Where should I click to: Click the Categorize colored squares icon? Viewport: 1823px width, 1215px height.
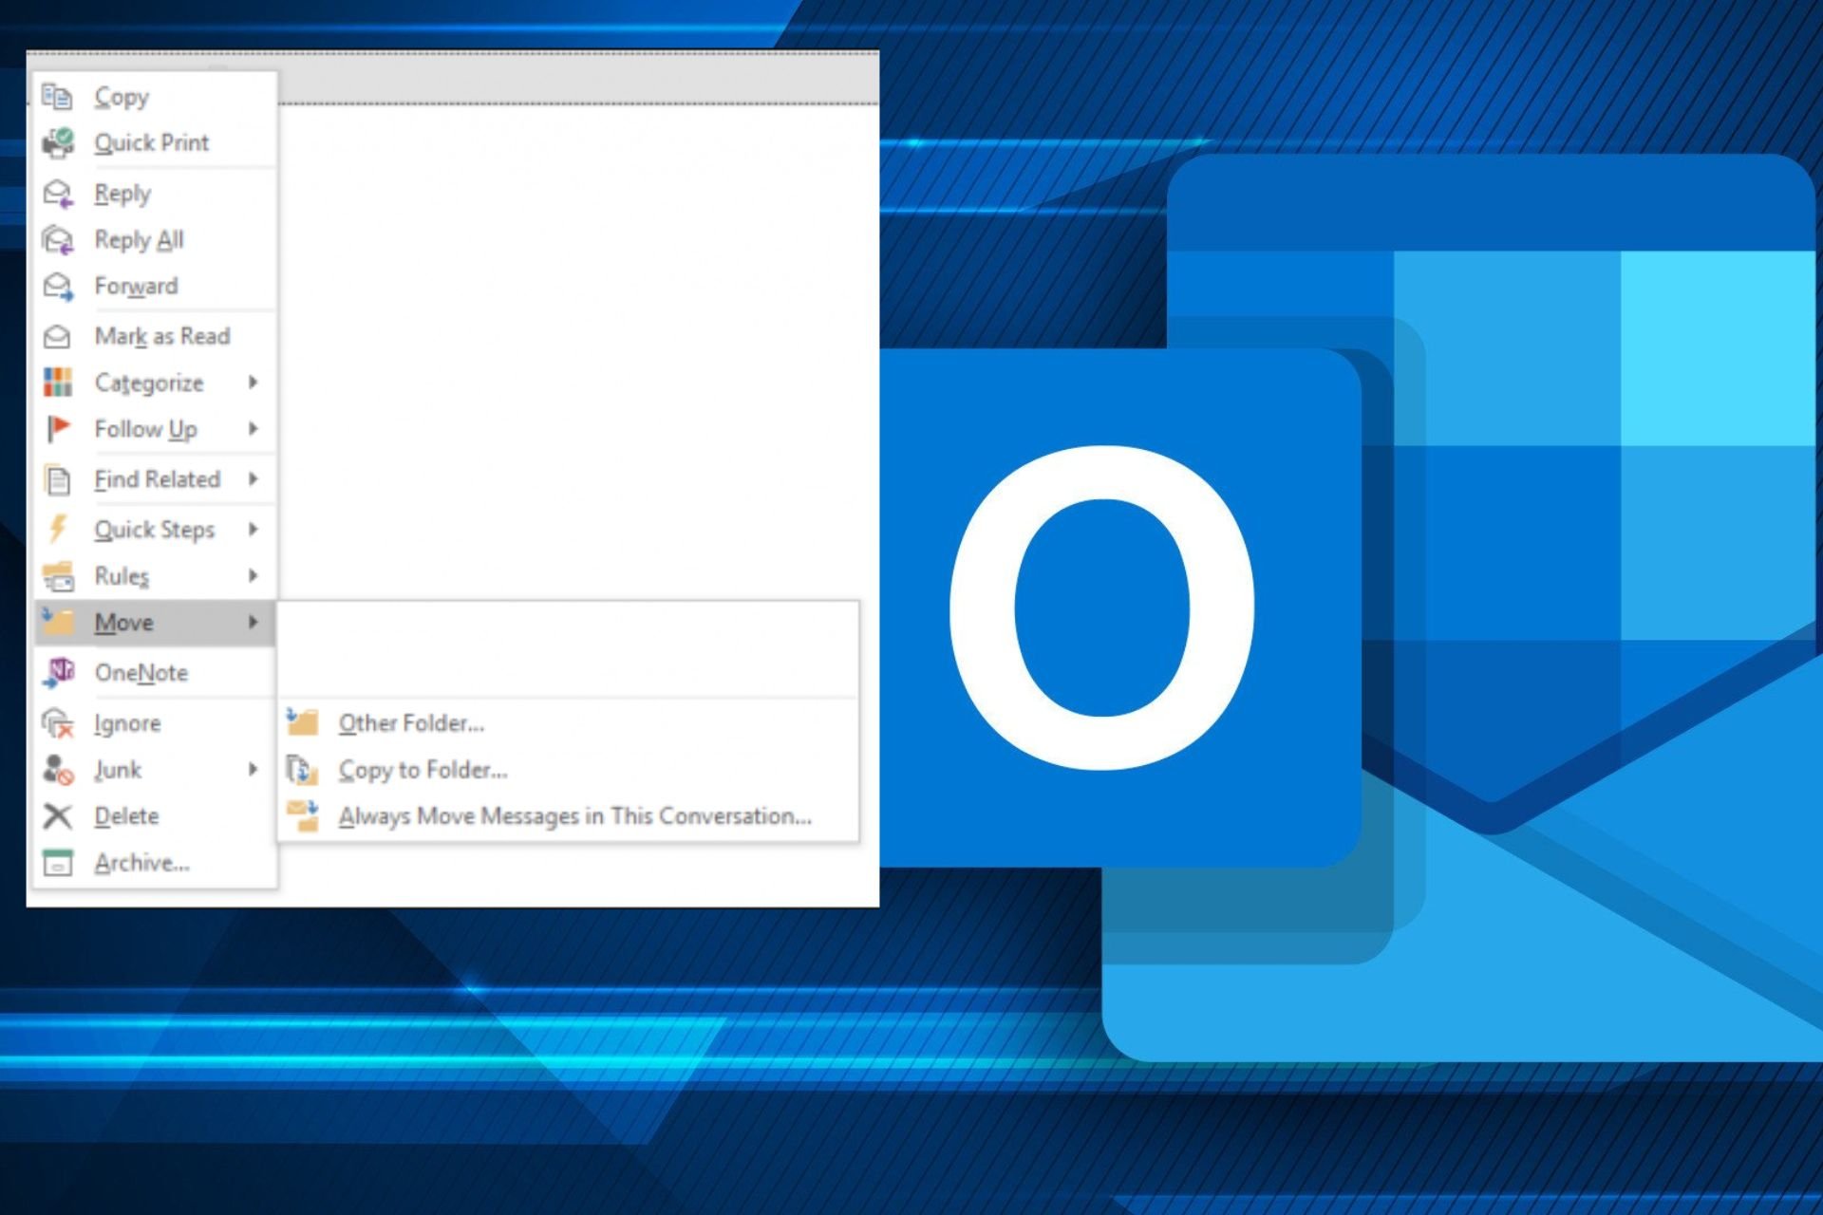(x=57, y=383)
